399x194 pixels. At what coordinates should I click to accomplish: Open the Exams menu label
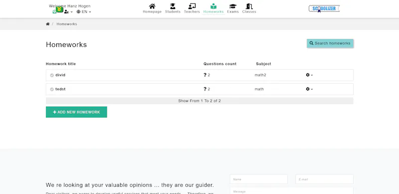coord(233,11)
